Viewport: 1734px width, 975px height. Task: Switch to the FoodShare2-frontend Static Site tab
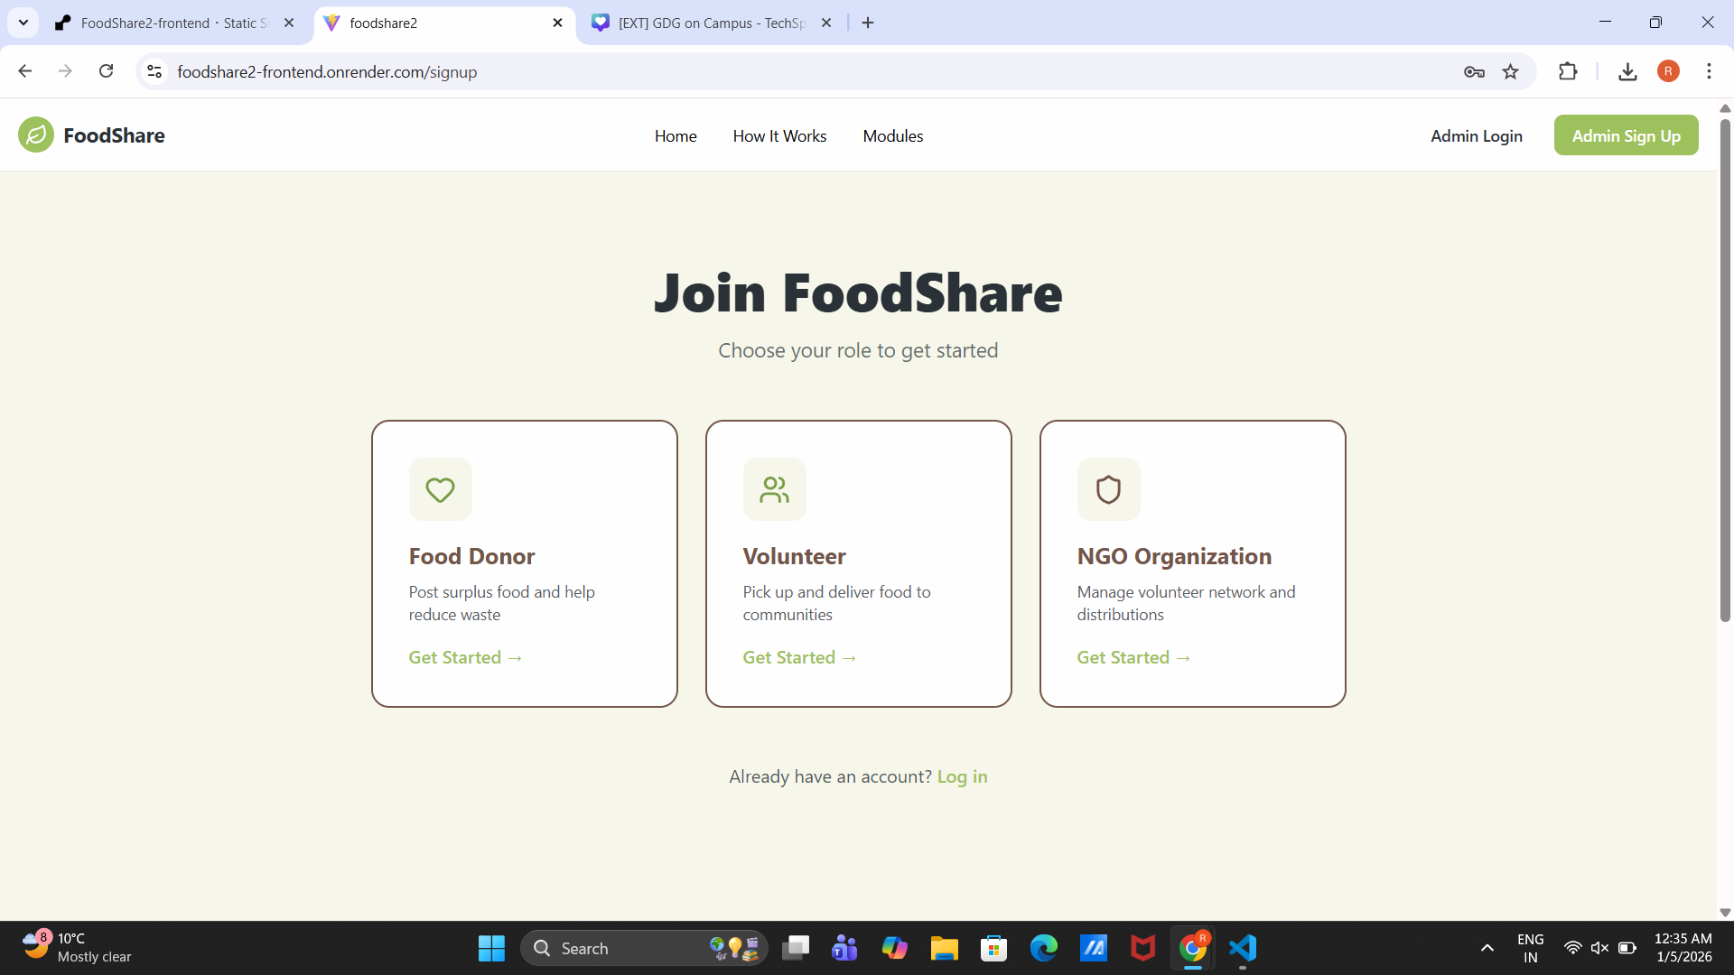click(x=172, y=23)
